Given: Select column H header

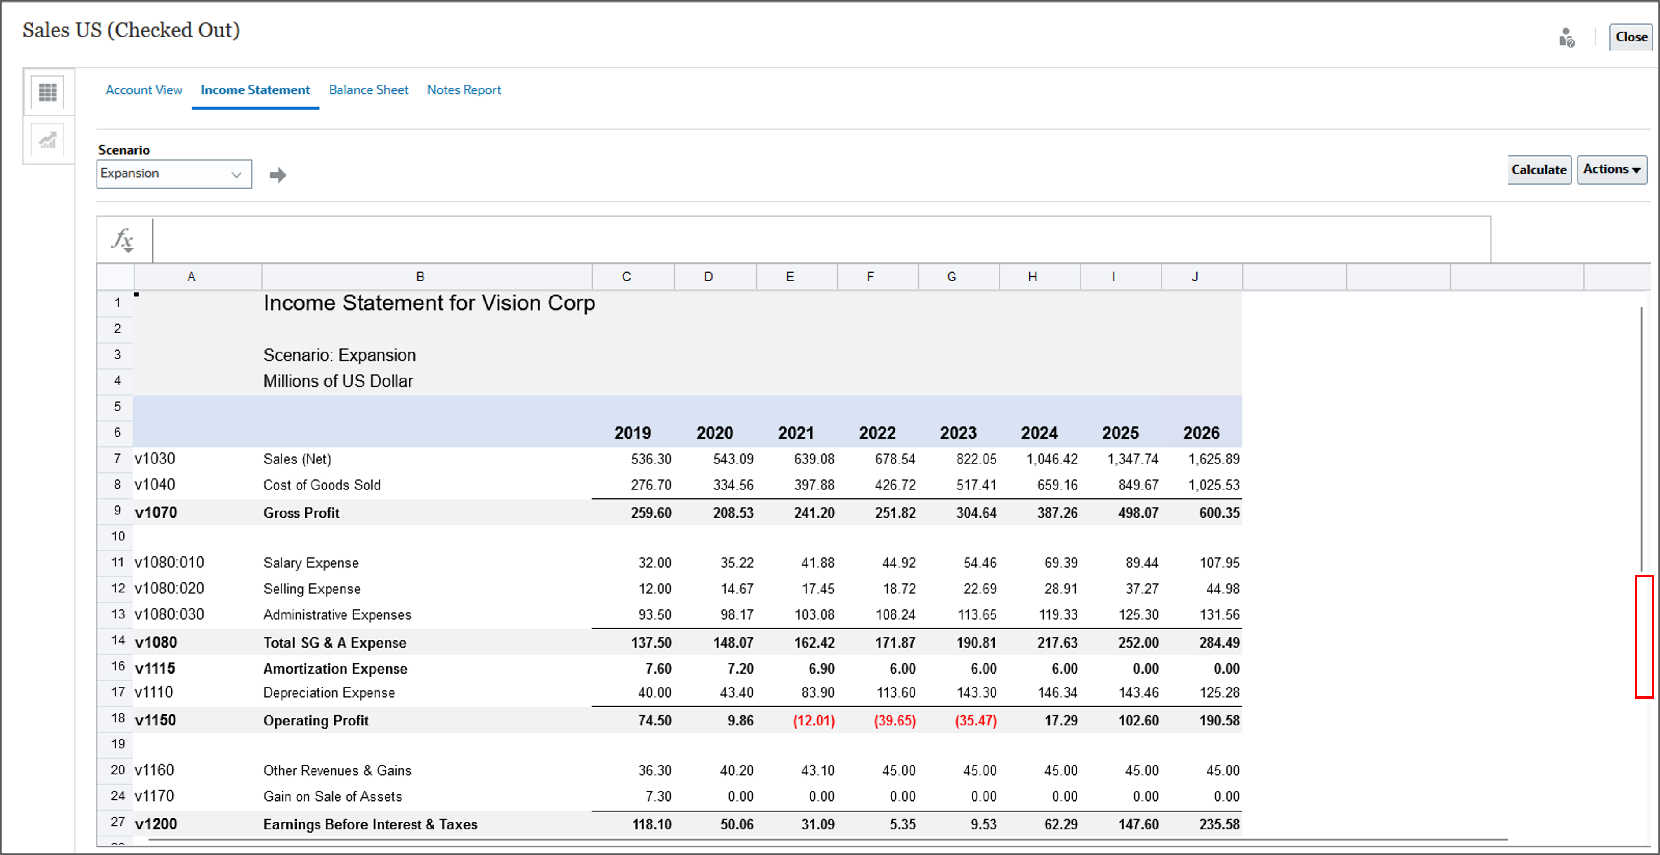Looking at the screenshot, I should pyautogui.click(x=1040, y=276).
